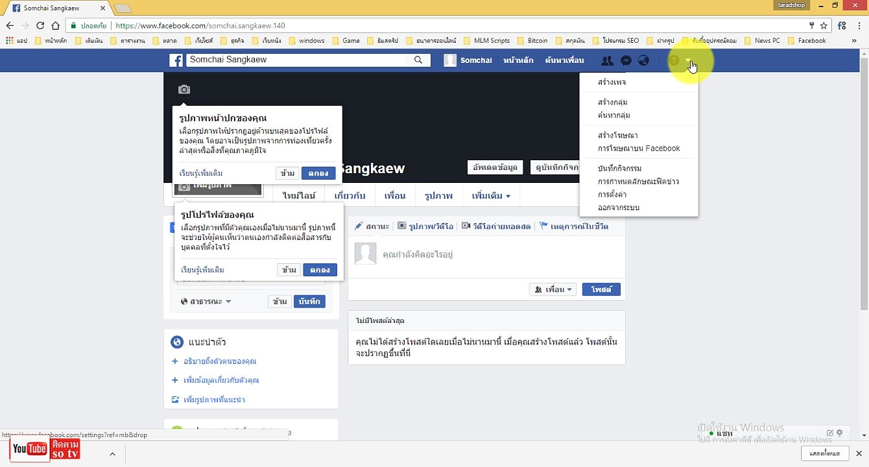Click ข้าม in the cover photo tooltip
869x467 pixels.
tap(287, 173)
